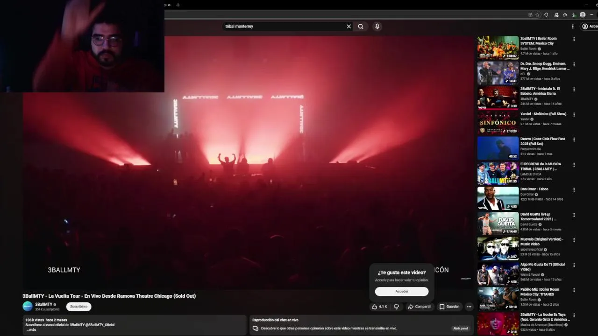The image size is (598, 336).
Task: Open options menu for Dr. Dre Snoop Dogg video
Action: point(574,64)
